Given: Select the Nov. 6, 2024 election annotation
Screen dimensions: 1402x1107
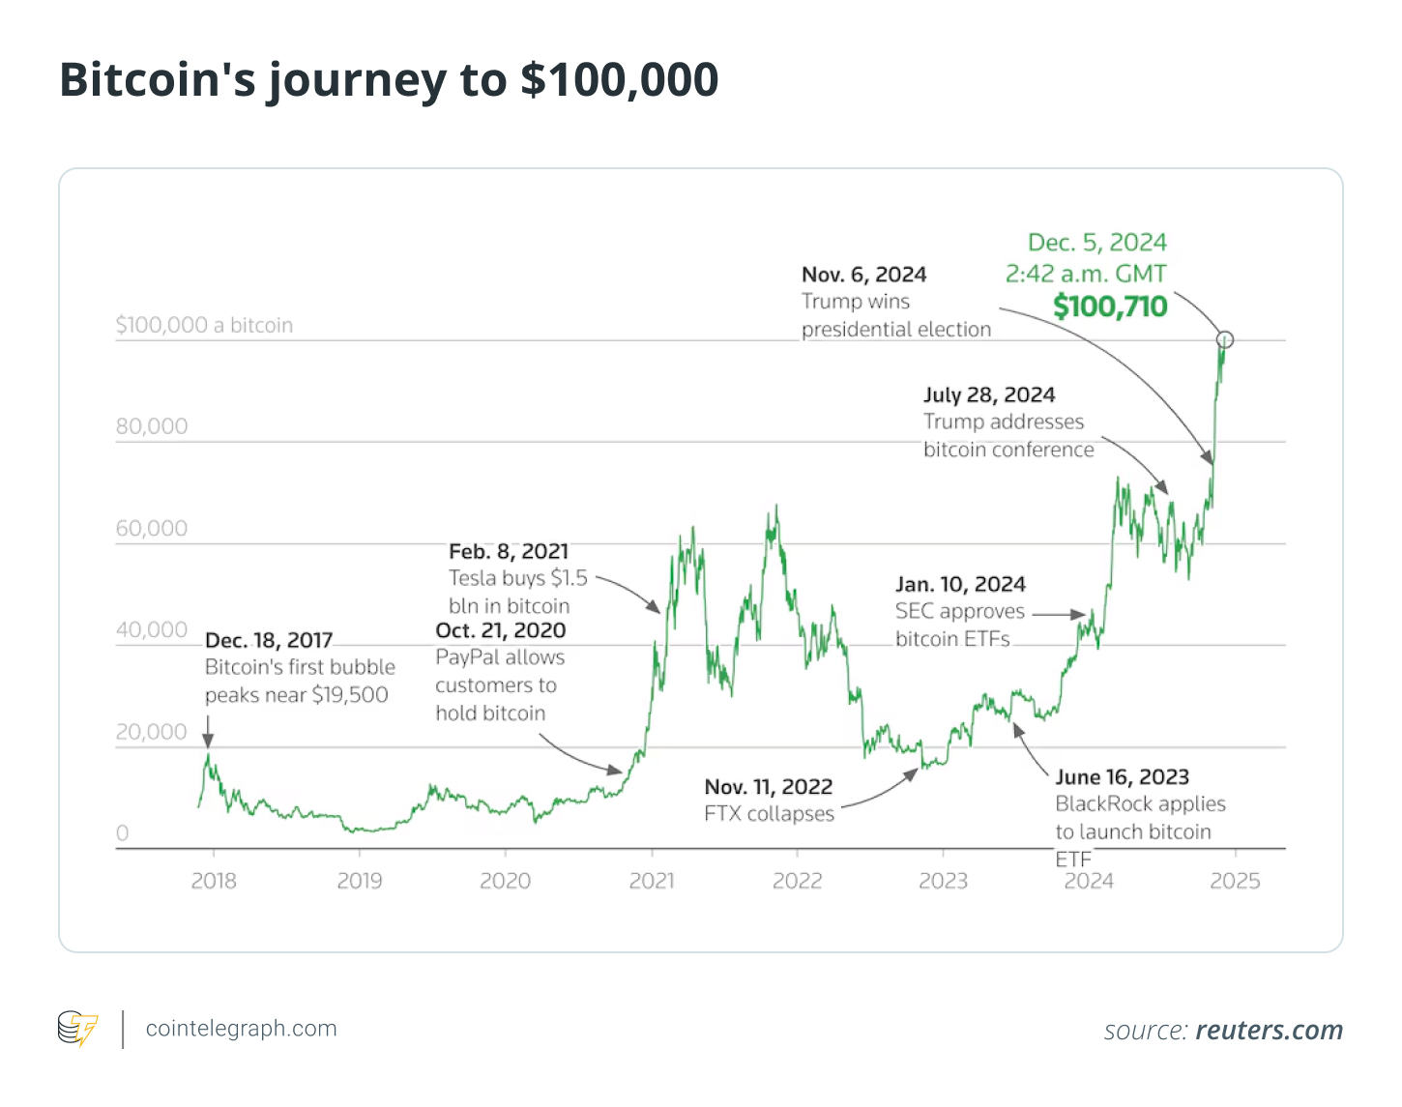Looking at the screenshot, I should [895, 302].
